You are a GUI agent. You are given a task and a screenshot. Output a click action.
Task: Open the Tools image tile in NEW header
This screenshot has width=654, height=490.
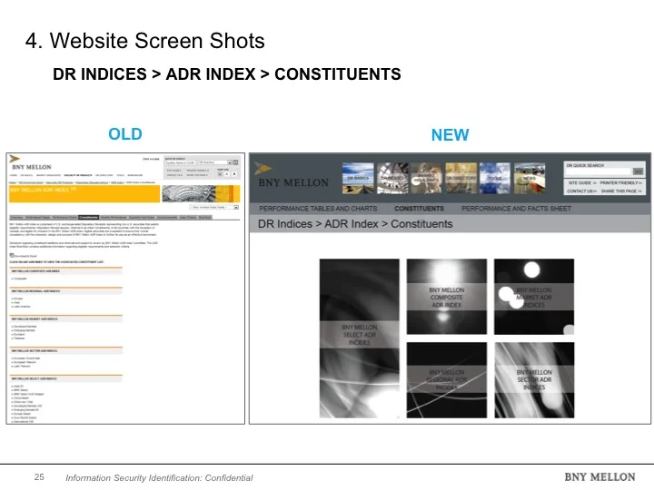tap(495, 179)
